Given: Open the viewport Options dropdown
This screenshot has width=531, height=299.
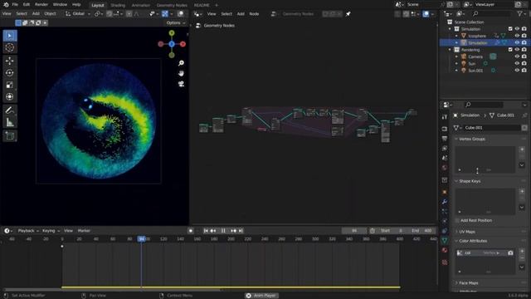Looking at the screenshot, I should click(x=176, y=22).
